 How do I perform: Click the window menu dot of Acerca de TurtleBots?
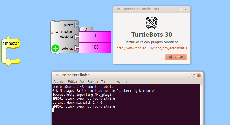click(x=118, y=9)
